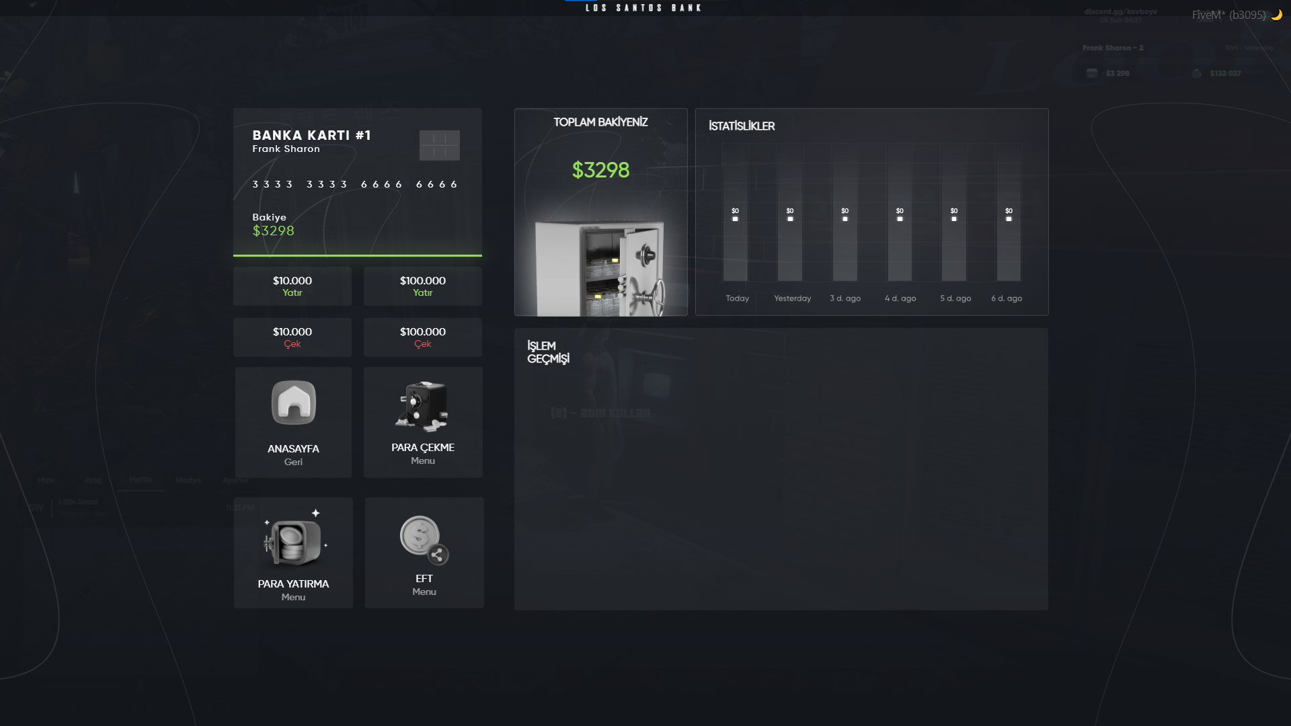
Task: Select the 6 d. ago statistics bar
Action: 1009,212
